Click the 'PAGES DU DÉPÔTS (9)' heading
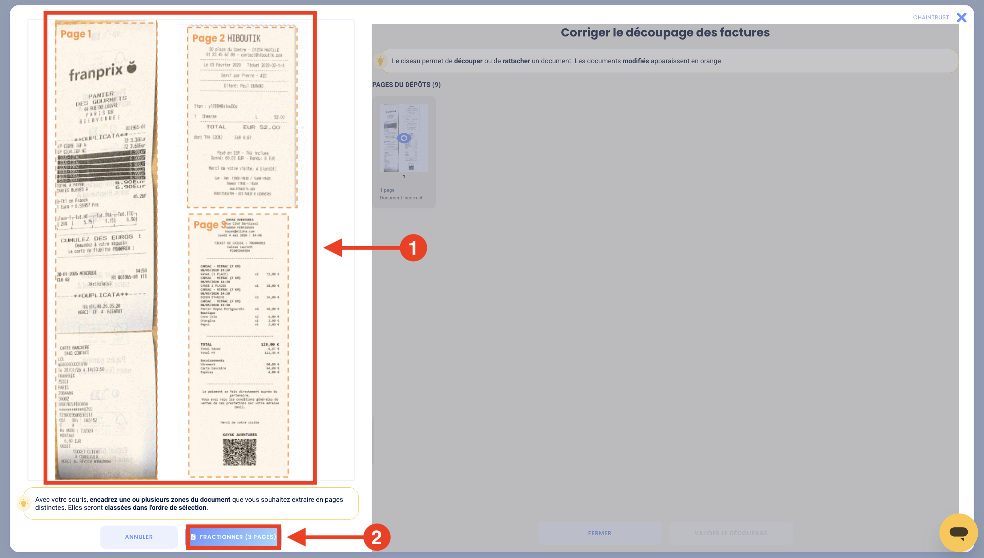 point(406,84)
